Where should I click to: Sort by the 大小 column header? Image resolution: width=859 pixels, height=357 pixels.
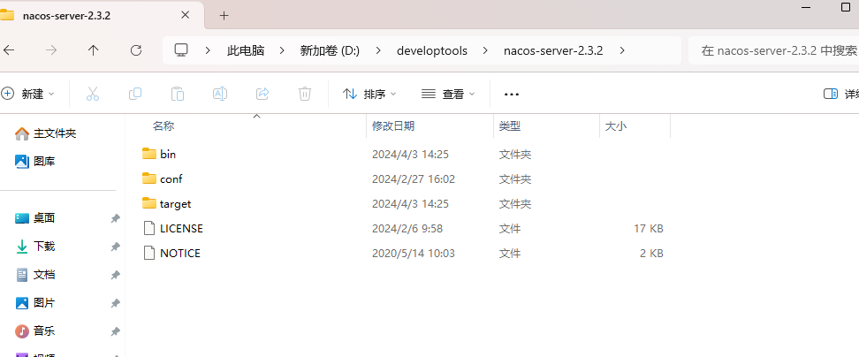tap(616, 126)
